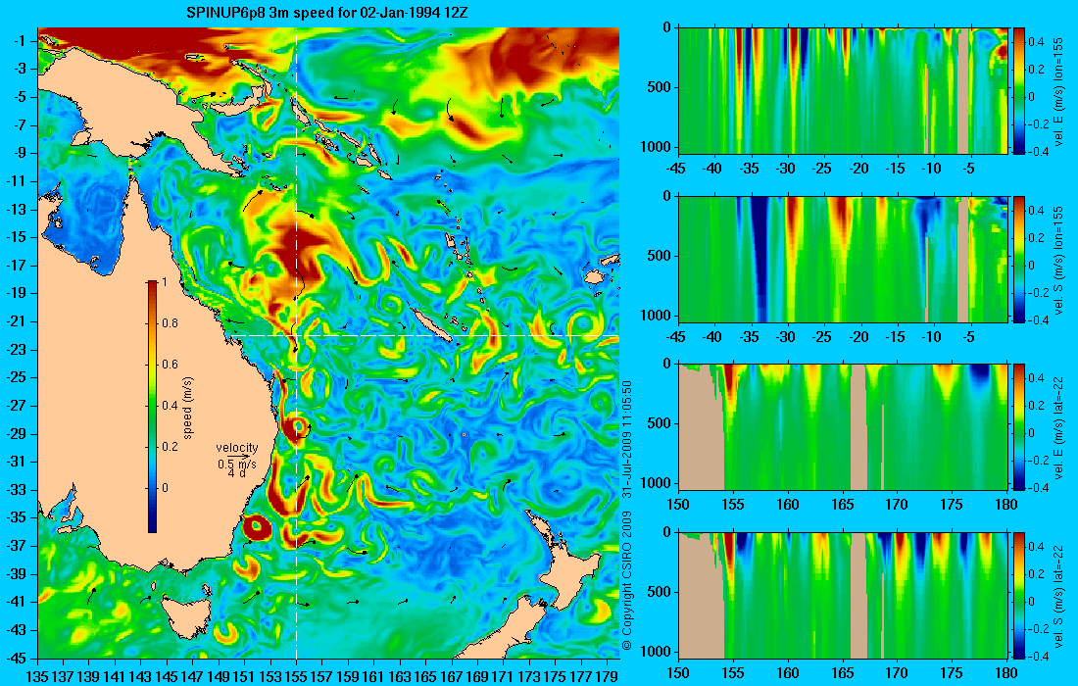Screen dimensions: 1078x686
Task: Click the colorbar of the bottom section panel
Action: click(x=1019, y=595)
